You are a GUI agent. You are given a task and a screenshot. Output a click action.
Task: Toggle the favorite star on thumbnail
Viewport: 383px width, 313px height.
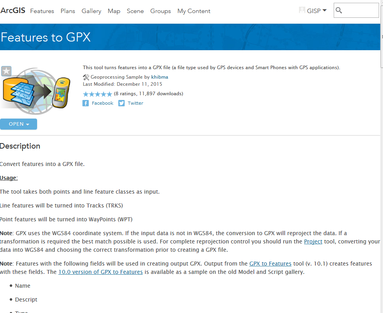tap(6, 71)
